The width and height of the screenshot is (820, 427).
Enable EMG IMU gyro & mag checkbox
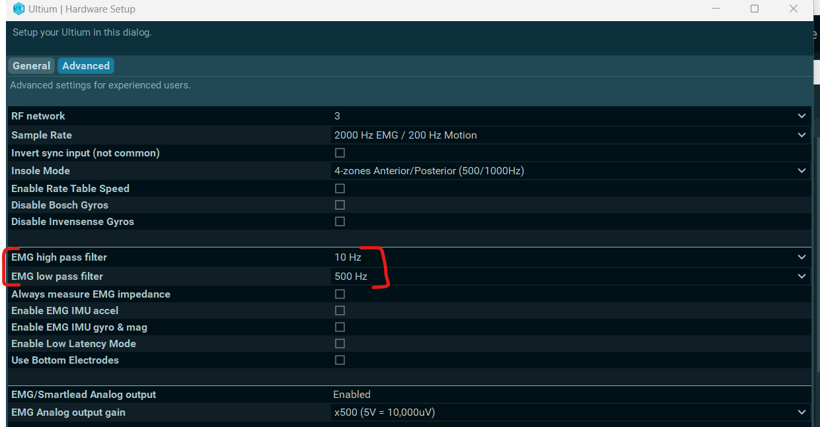tap(340, 327)
